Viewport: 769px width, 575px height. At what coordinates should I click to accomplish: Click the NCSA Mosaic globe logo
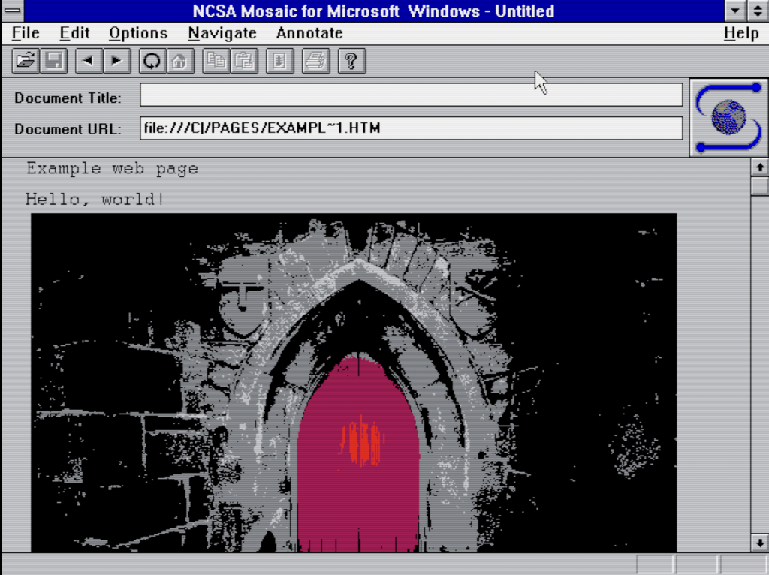(x=728, y=118)
